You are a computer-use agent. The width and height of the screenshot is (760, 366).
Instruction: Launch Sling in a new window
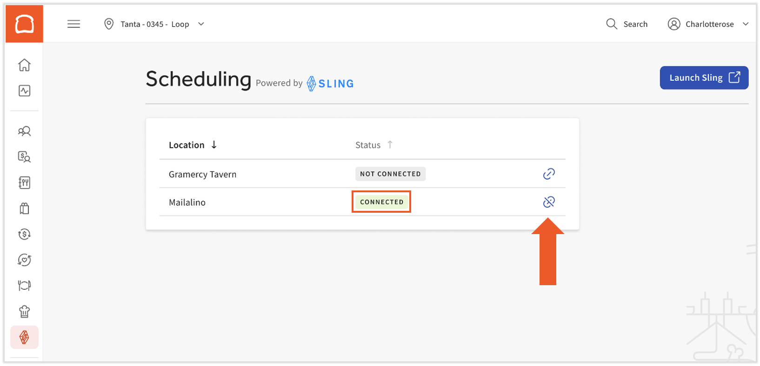(704, 78)
